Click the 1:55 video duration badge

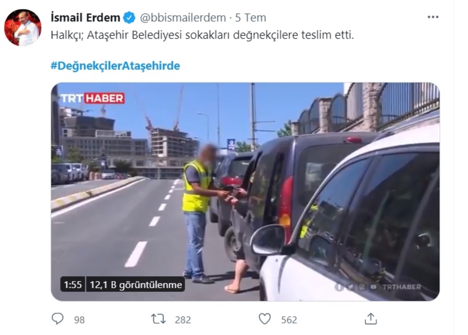point(73,285)
